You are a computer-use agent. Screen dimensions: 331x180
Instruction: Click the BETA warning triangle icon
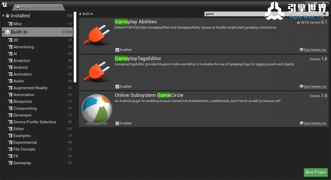298,23
